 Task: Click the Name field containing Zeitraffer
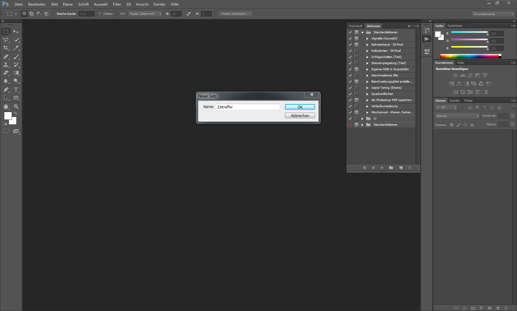tap(248, 107)
